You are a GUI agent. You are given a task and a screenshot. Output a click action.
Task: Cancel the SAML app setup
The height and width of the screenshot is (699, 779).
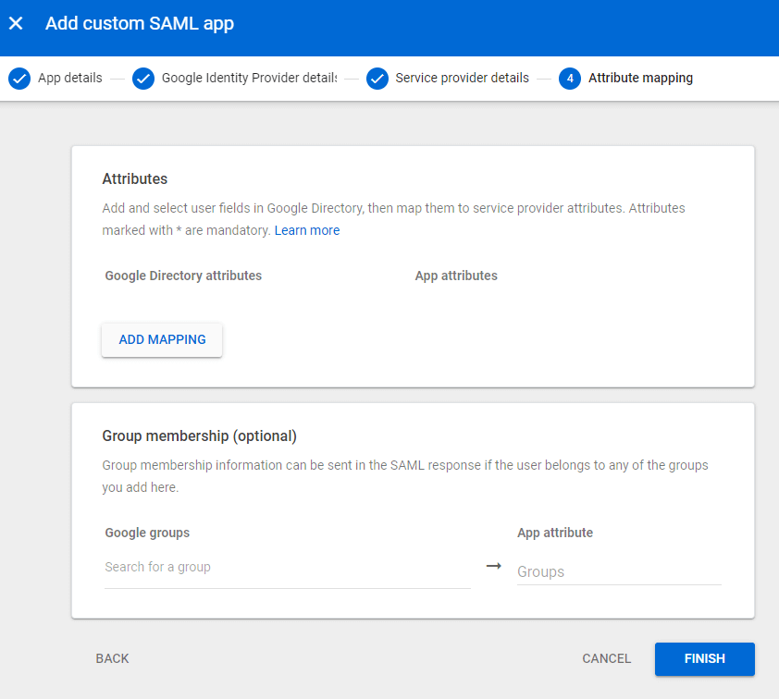click(x=606, y=658)
